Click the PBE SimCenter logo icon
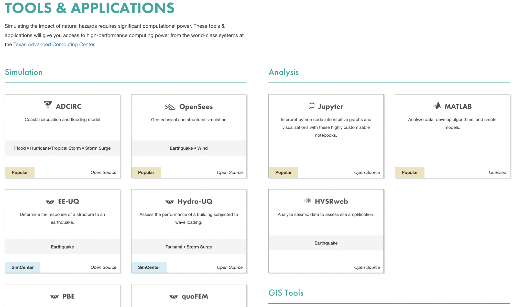 (x=54, y=297)
